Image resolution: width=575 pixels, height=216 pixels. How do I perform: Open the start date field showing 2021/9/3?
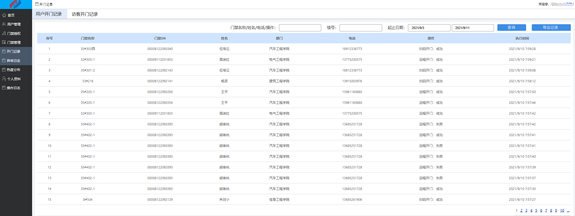click(x=429, y=28)
